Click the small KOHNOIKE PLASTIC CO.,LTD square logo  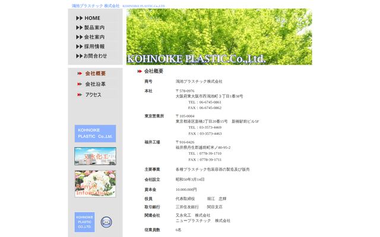tap(84, 222)
